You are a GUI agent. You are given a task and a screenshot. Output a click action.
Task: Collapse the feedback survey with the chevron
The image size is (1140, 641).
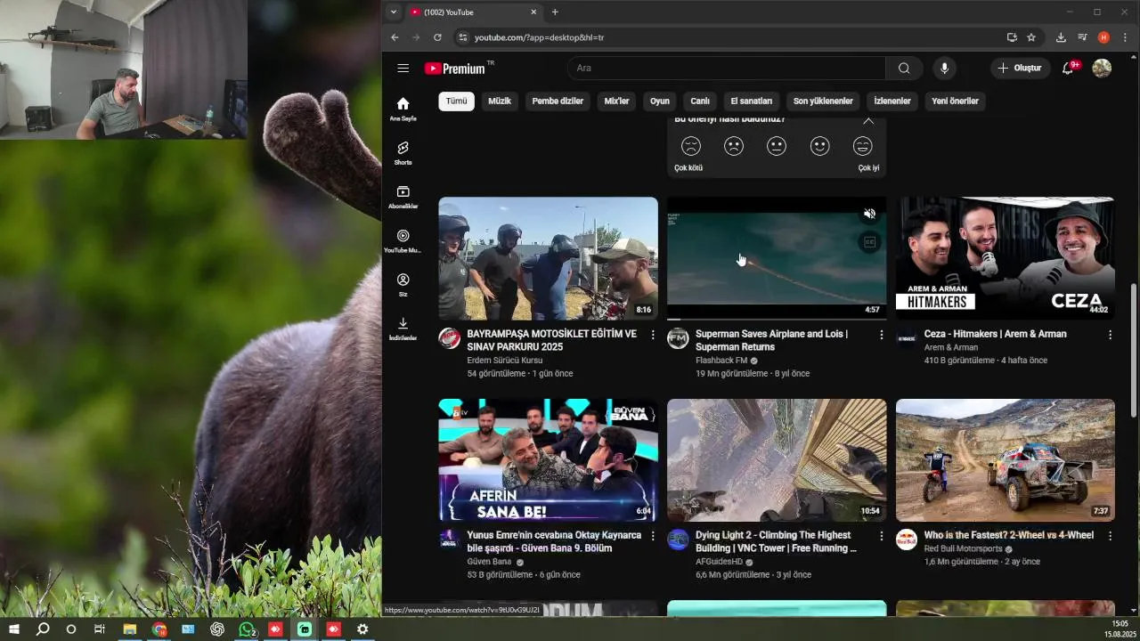pyautogui.click(x=868, y=121)
